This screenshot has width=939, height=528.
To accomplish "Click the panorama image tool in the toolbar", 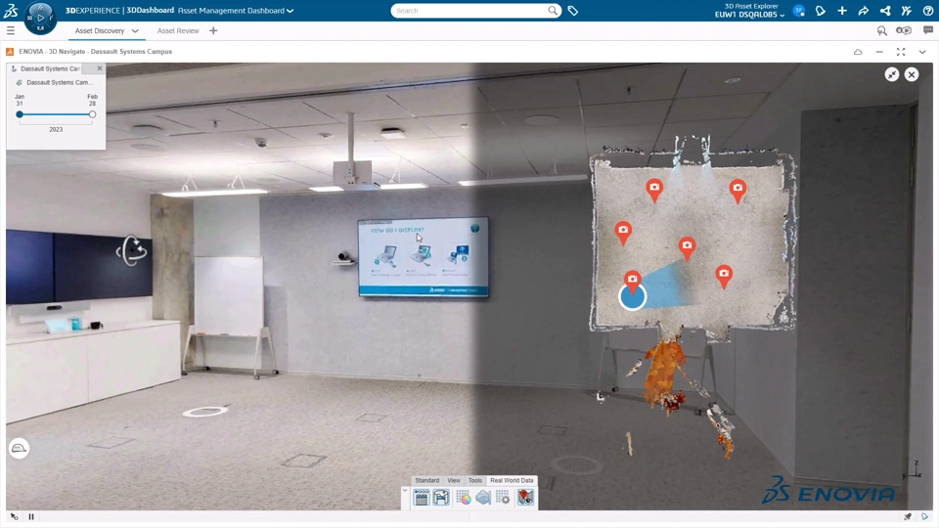I will [441, 498].
